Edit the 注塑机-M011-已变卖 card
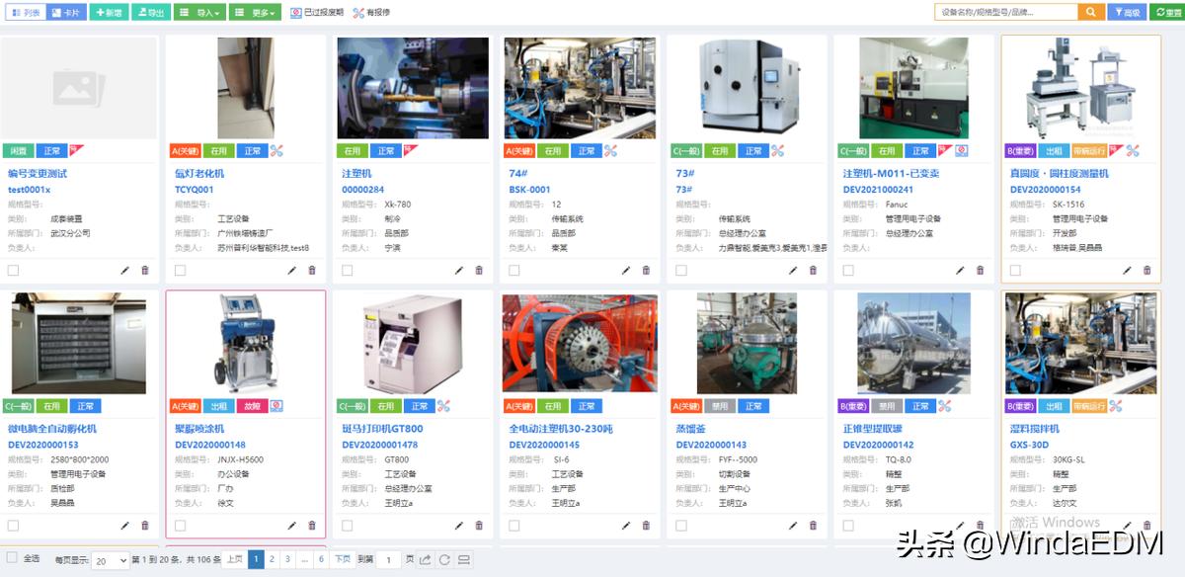The height and width of the screenshot is (577, 1185). coord(960,270)
